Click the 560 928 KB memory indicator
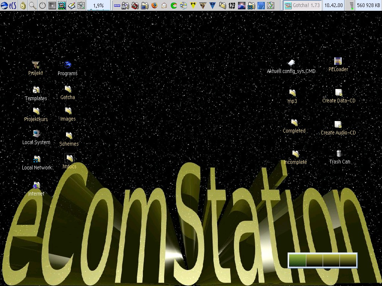The width and height of the screenshot is (382, 286). tap(368, 6)
